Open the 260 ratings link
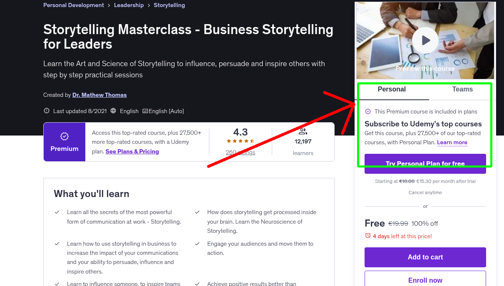The image size is (504, 286). coord(241,152)
